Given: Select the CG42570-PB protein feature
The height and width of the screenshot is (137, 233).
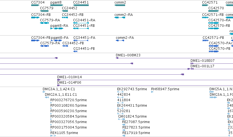Looking at the screenshot, I should (214, 51).
